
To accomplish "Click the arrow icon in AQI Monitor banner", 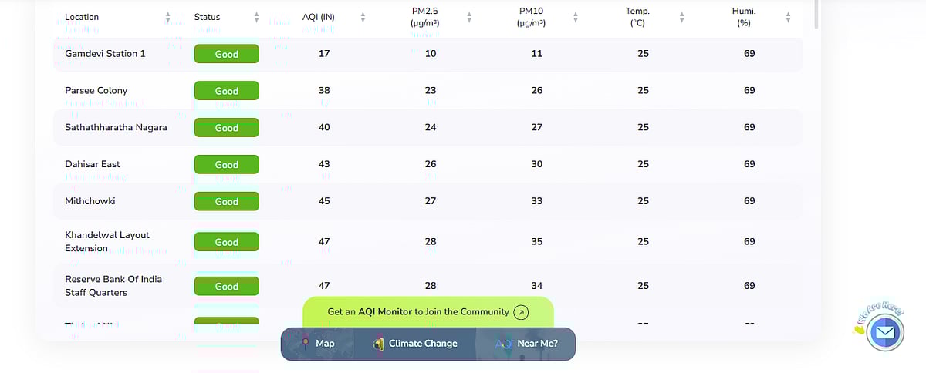I will tap(522, 312).
